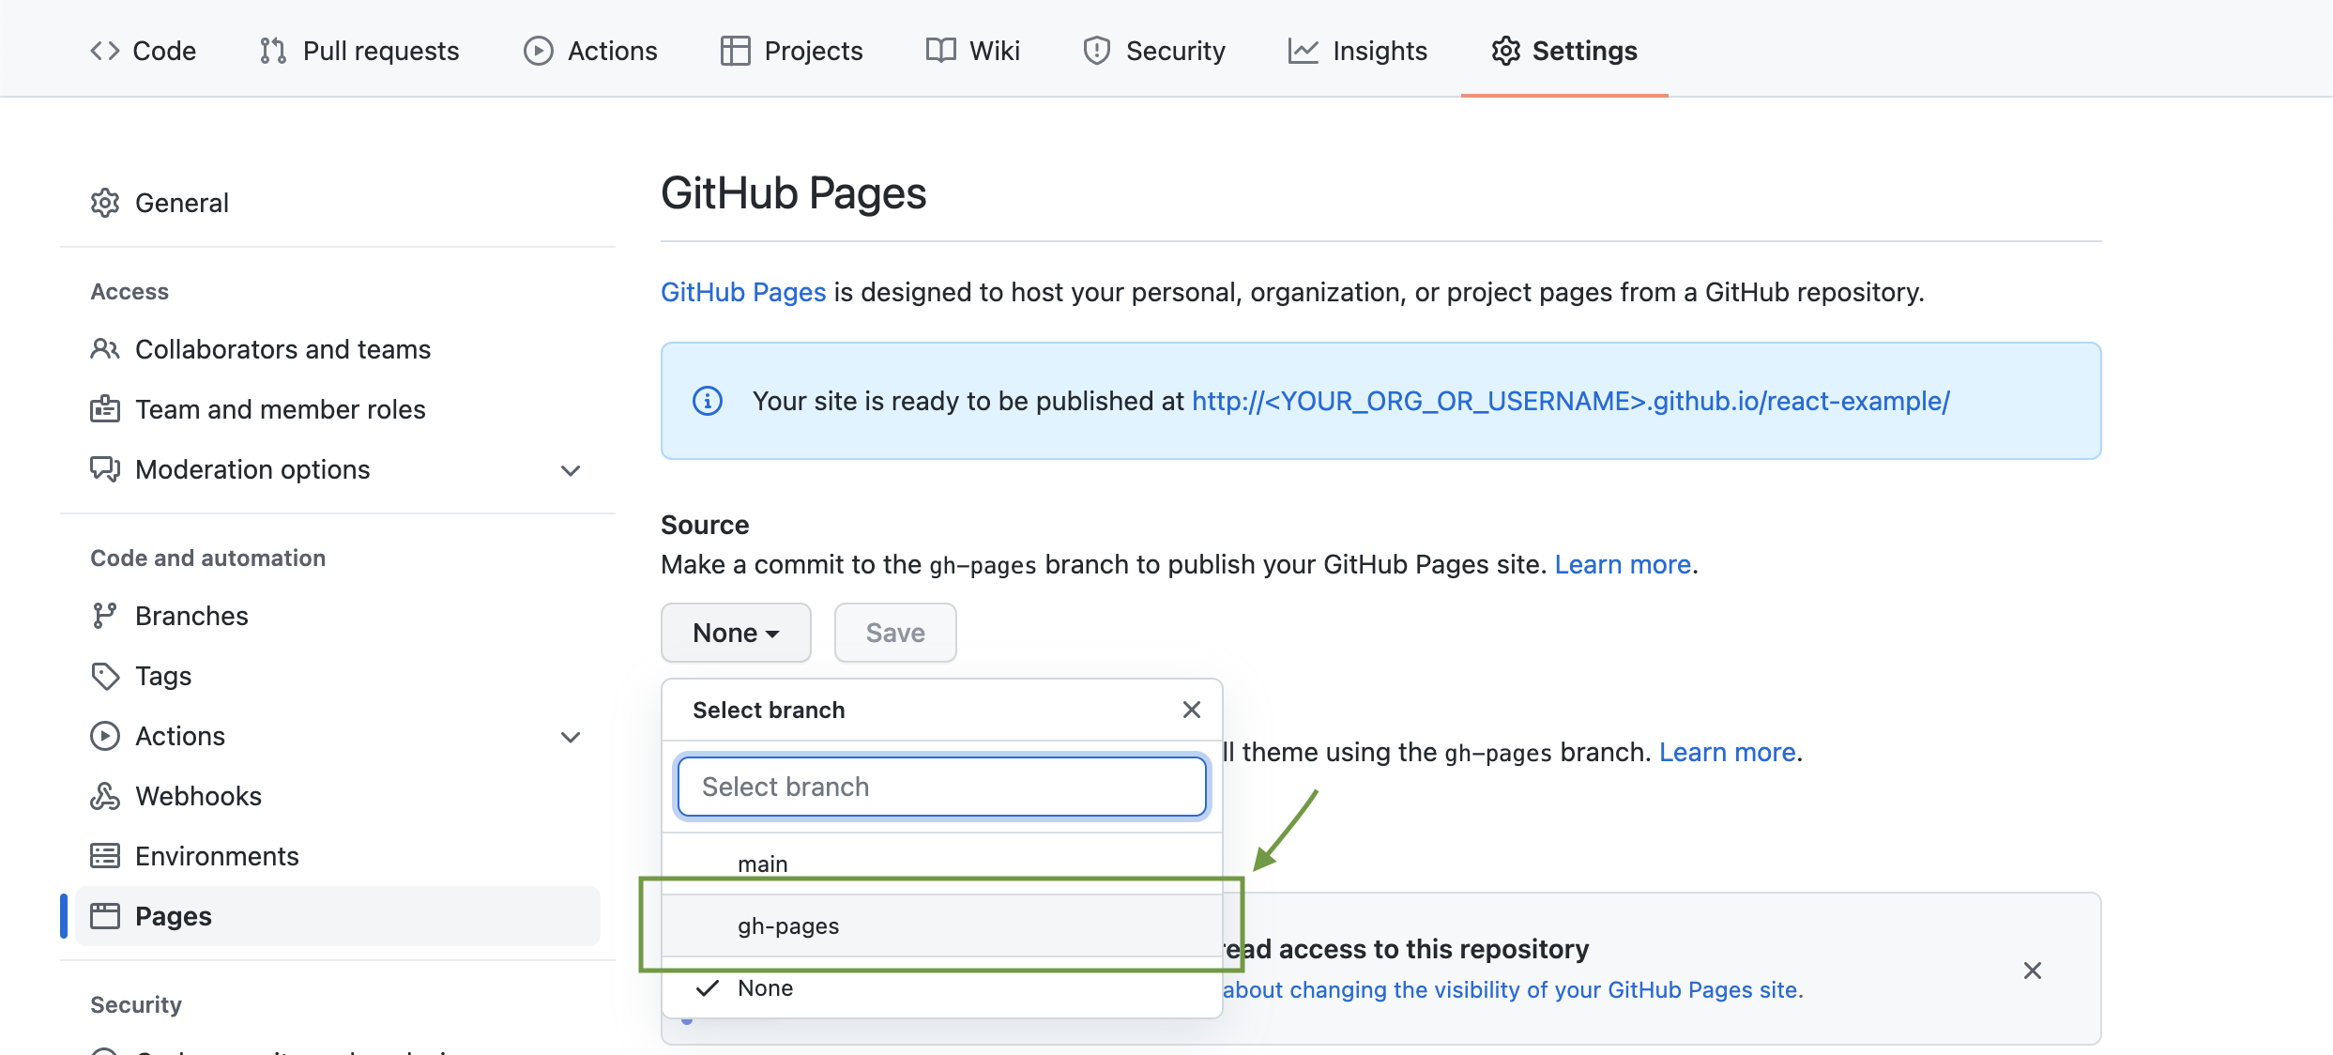The width and height of the screenshot is (2333, 1055).
Task: Close the Select branch popup
Action: tap(1192, 710)
